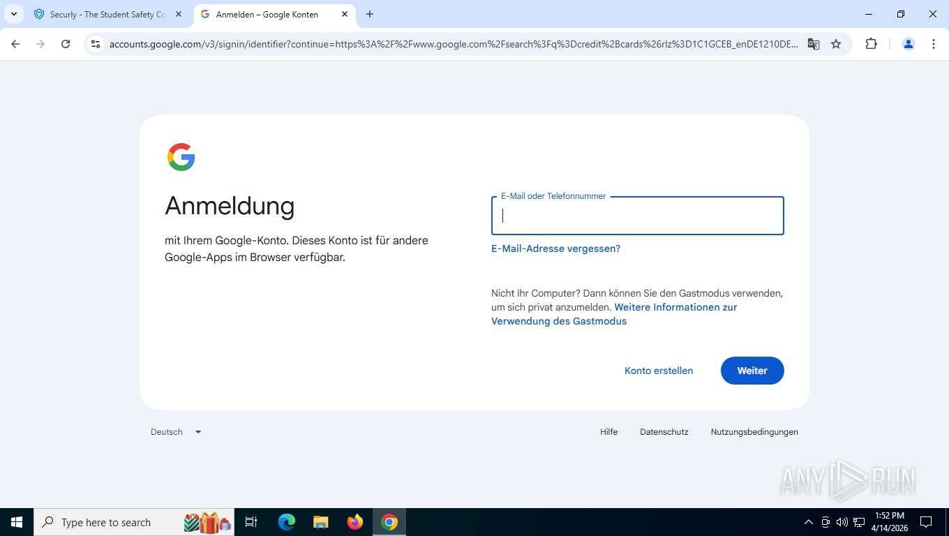The image size is (949, 536).
Task: Click the Weiter button
Action: click(x=752, y=371)
